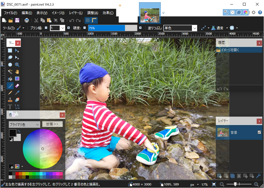Open the ブラシ幅 brush width dropdown
264x188 pixels.
[62, 28]
